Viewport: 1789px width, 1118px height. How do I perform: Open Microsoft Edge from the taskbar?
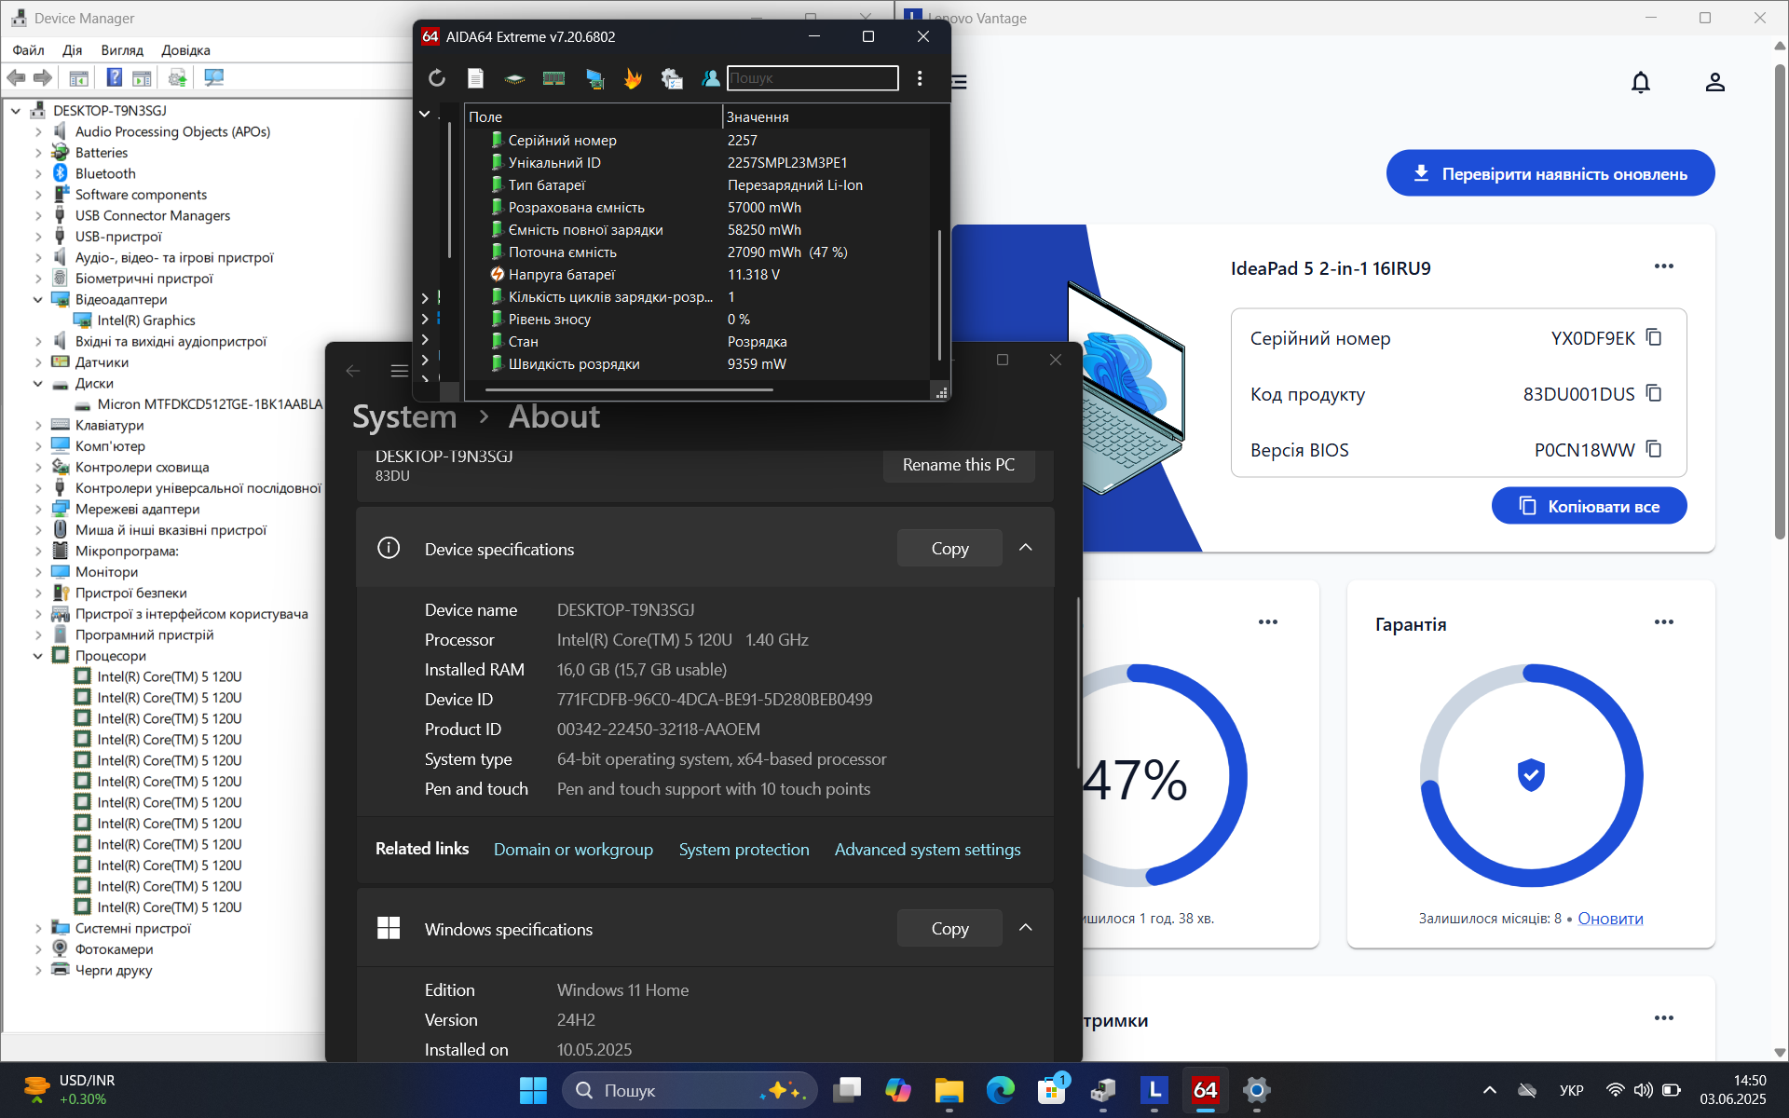(x=1001, y=1090)
